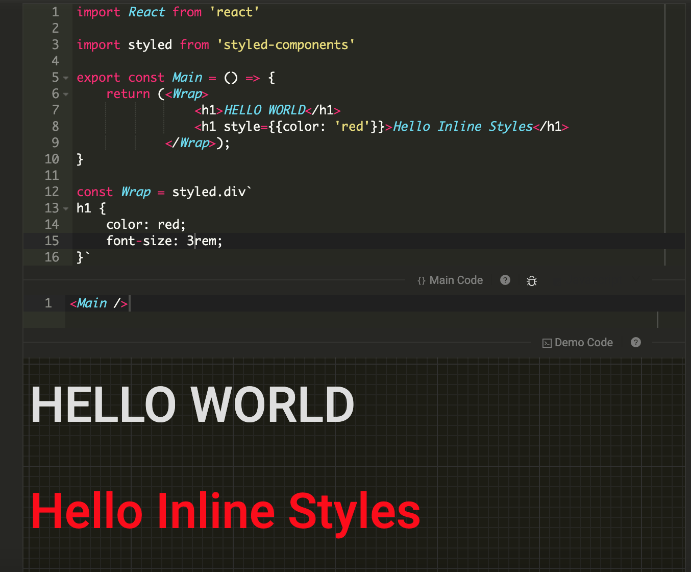The height and width of the screenshot is (572, 691).
Task: Switch to the Main Code section
Action: [x=456, y=280]
